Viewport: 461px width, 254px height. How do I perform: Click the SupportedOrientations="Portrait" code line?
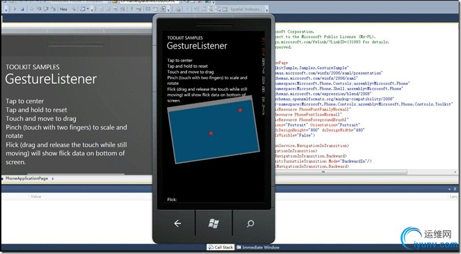point(317,125)
